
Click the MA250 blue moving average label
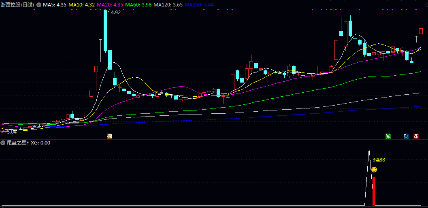point(199,5)
